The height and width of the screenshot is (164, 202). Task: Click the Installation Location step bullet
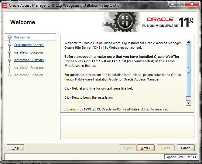pyautogui.click(x=9, y=52)
